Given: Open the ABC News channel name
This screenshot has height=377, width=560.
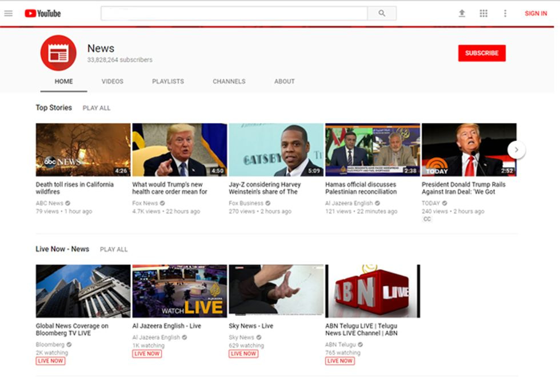Looking at the screenshot, I should pyautogui.click(x=49, y=203).
